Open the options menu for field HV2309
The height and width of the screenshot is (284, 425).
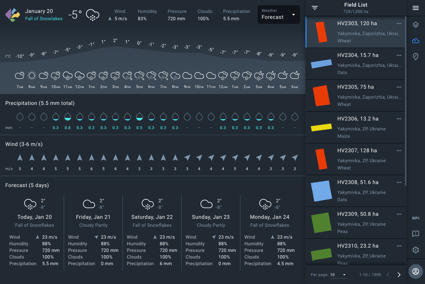(399, 214)
